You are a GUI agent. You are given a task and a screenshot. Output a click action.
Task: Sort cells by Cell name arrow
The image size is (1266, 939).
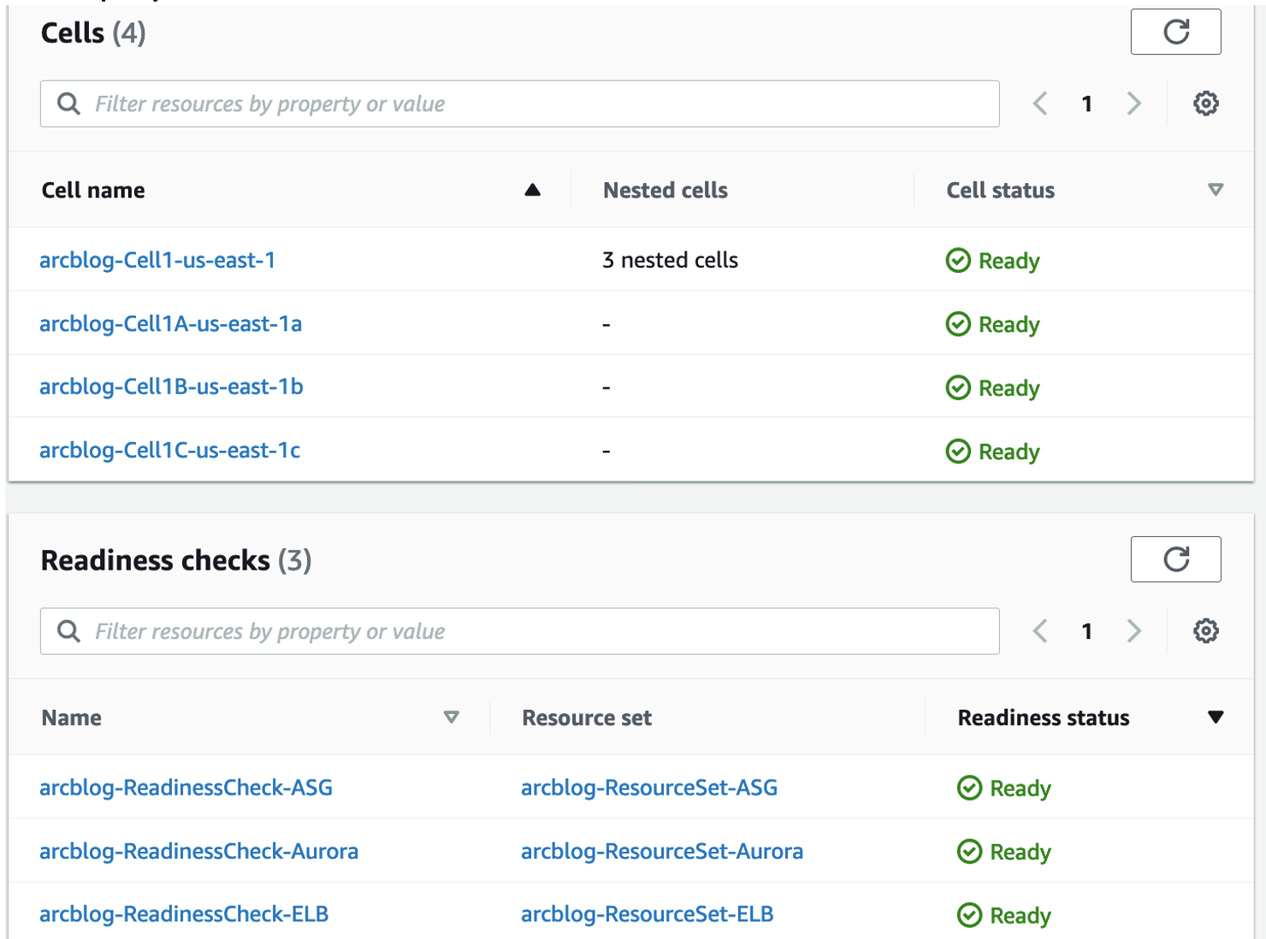[x=532, y=190]
